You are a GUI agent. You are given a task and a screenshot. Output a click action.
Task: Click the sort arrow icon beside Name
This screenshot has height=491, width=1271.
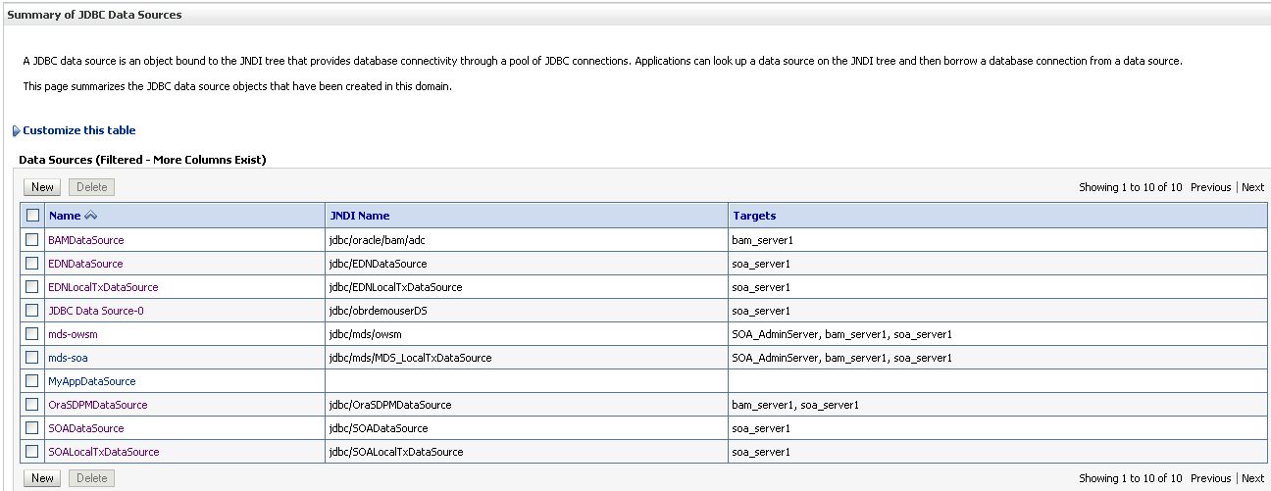click(x=91, y=216)
